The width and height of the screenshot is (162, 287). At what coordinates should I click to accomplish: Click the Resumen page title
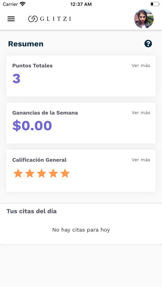[26, 44]
